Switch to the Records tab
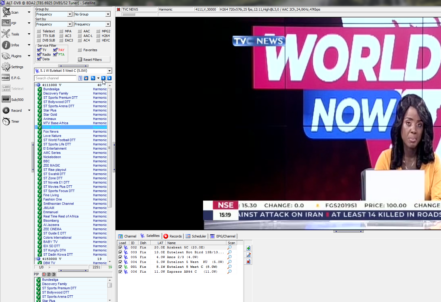This screenshot has width=441, height=302. point(173,236)
